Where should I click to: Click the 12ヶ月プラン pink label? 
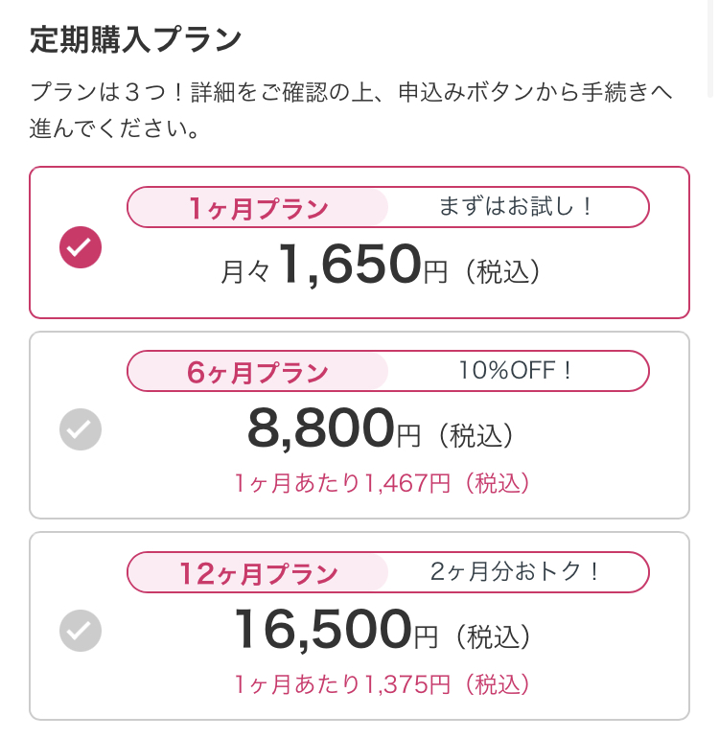258,572
